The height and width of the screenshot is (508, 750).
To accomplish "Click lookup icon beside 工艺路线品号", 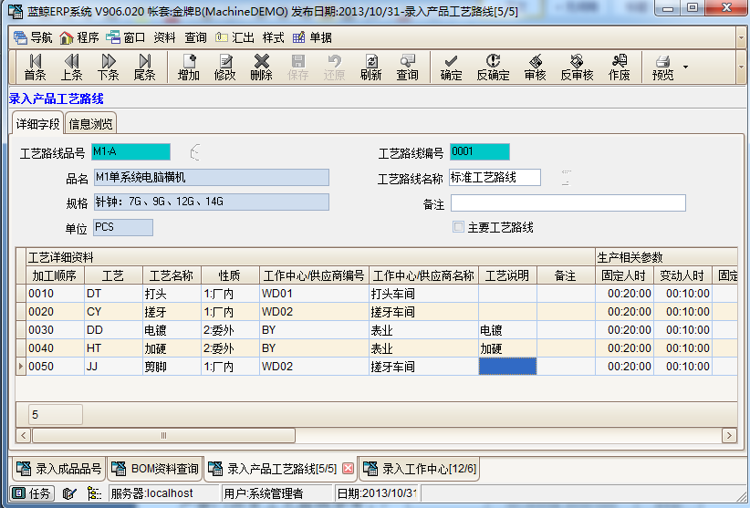I will click(194, 152).
